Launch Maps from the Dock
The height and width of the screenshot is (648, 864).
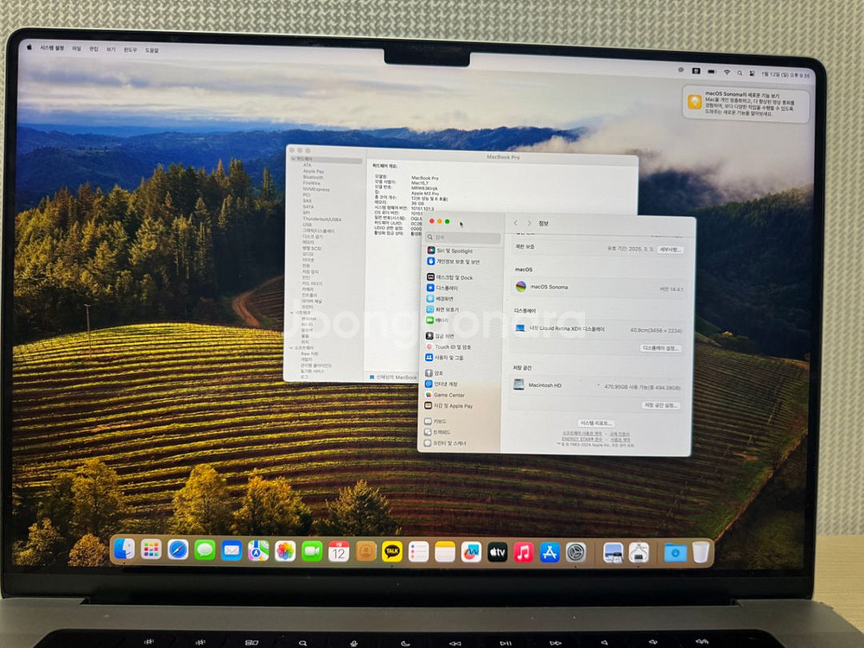(258, 550)
